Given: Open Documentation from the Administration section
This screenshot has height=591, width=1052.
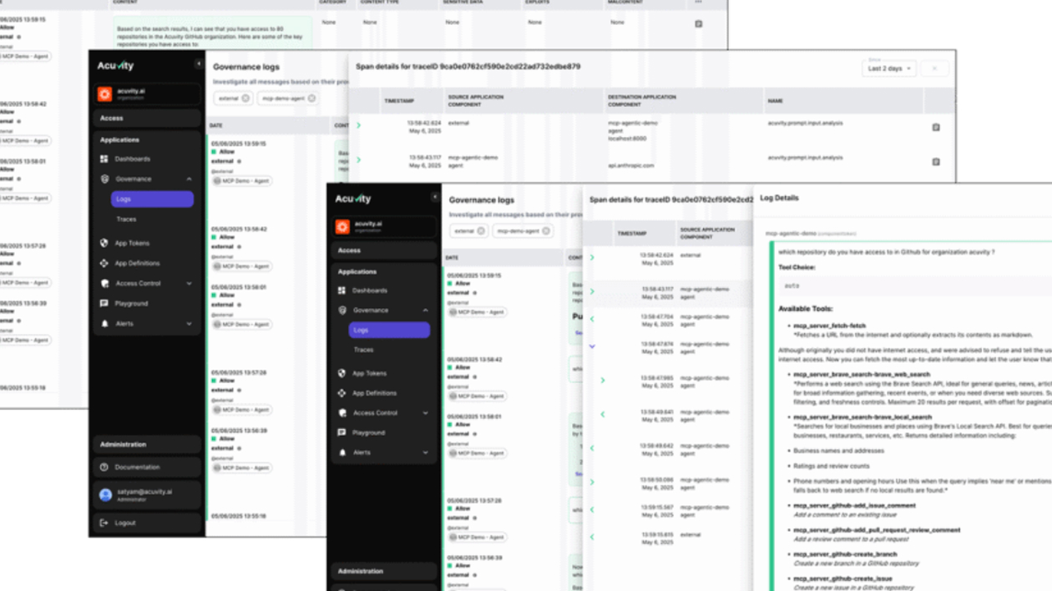Looking at the screenshot, I should [x=137, y=467].
